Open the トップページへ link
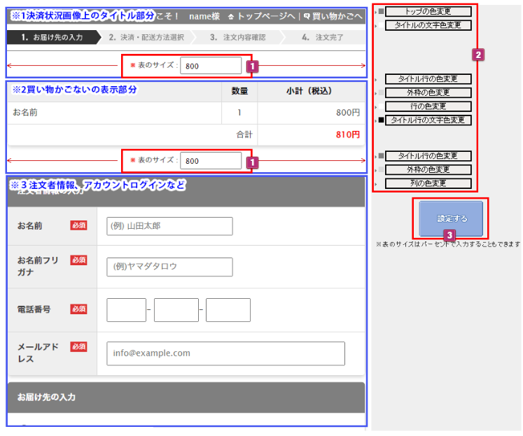 265,16
